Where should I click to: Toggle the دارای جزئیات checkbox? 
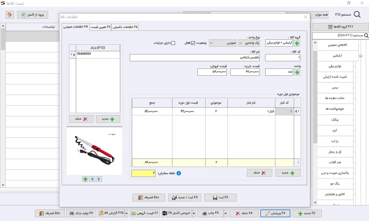tap(173, 43)
